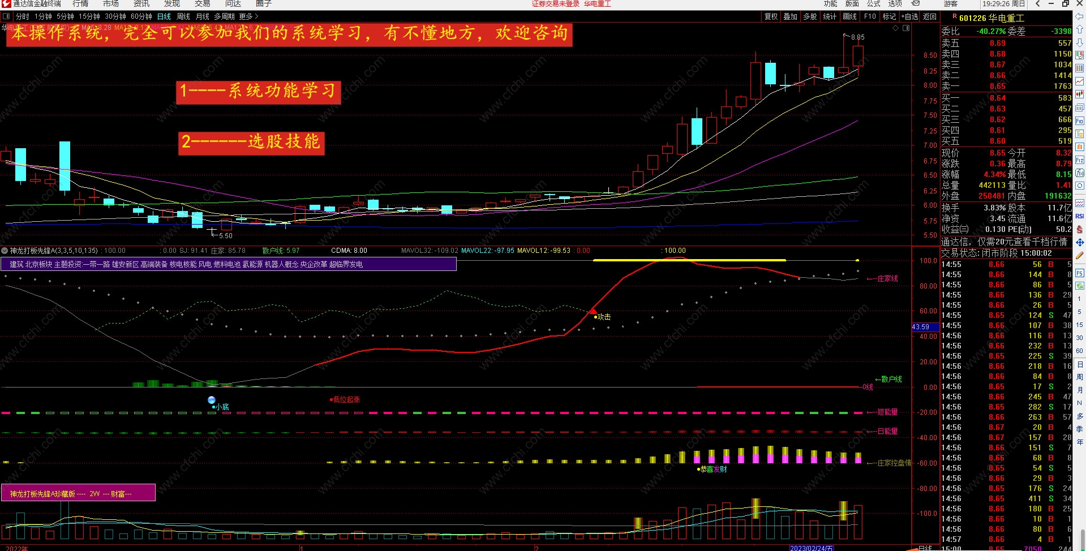Image resolution: width=1086 pixels, height=551 pixels.
Task: Click the 601226 华电重工 stock title
Action: coord(991,18)
